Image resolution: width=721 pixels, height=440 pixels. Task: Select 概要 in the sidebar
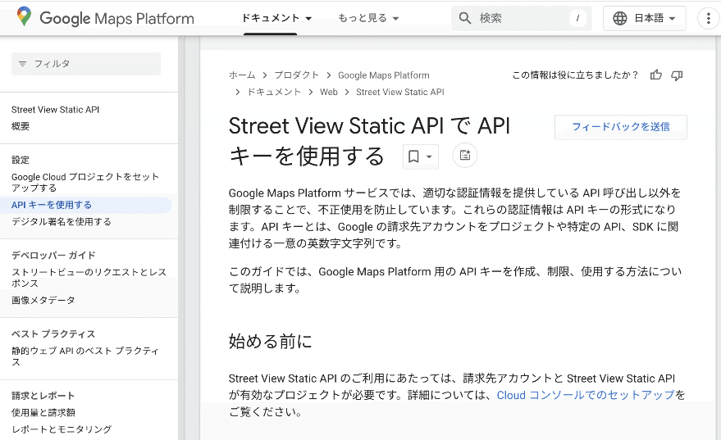click(x=21, y=126)
